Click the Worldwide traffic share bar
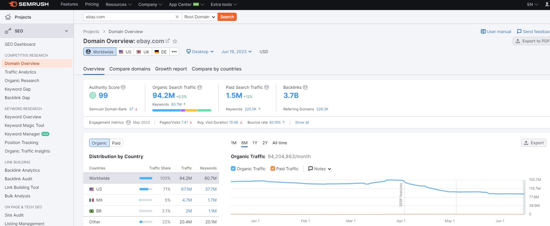Screen dimensions: 550x226 point(146,178)
